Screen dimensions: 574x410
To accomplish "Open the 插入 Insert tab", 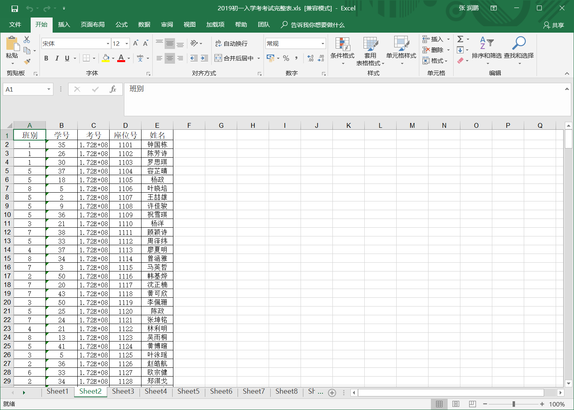I will coord(64,25).
